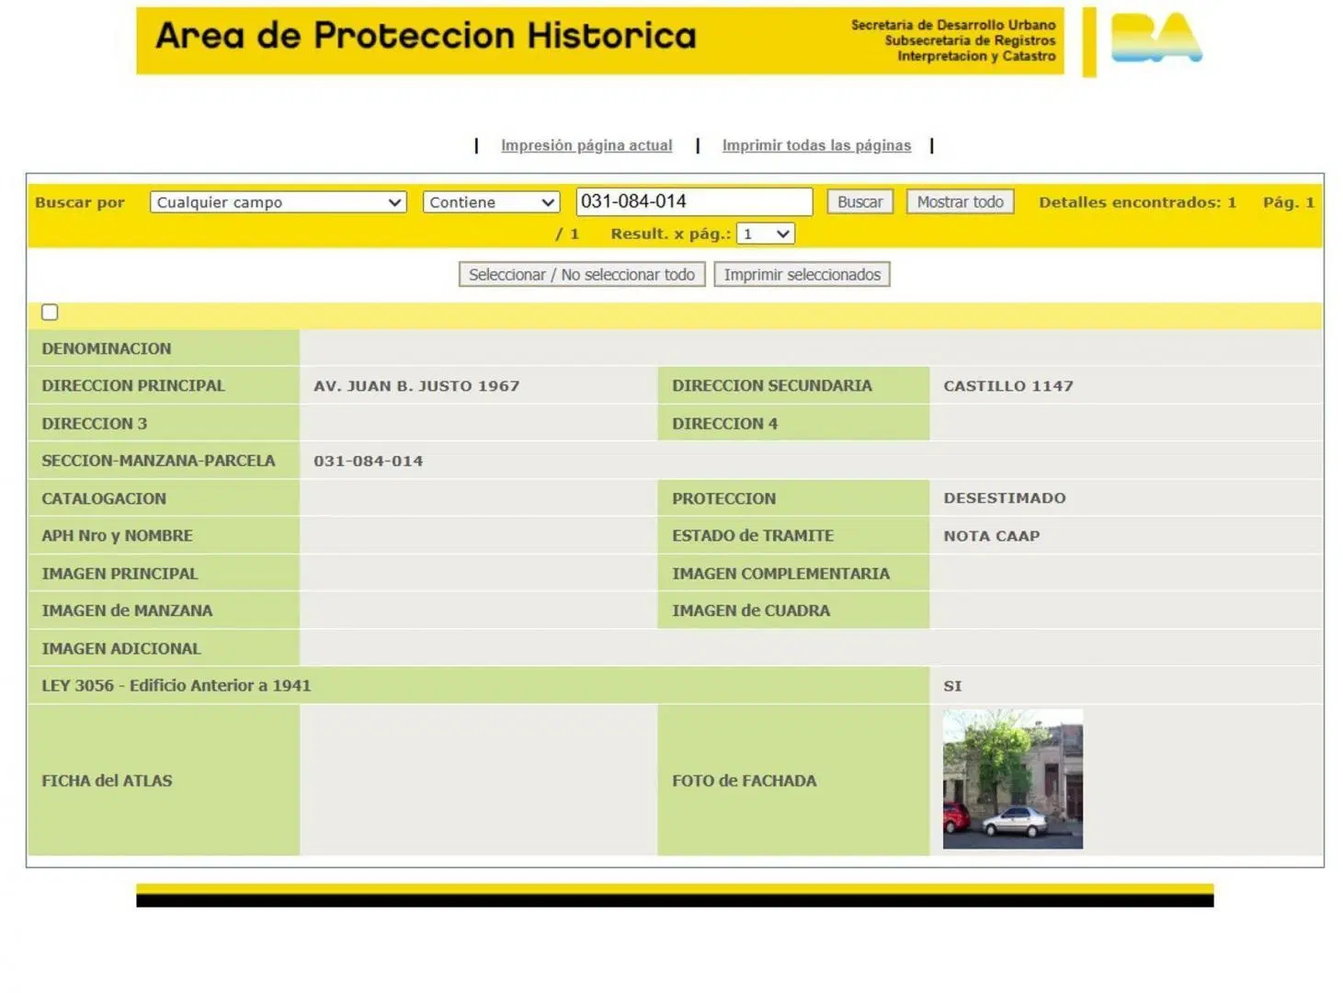Click the search text field with 031-084-014
Screen dimensions: 1343x993
tap(694, 201)
